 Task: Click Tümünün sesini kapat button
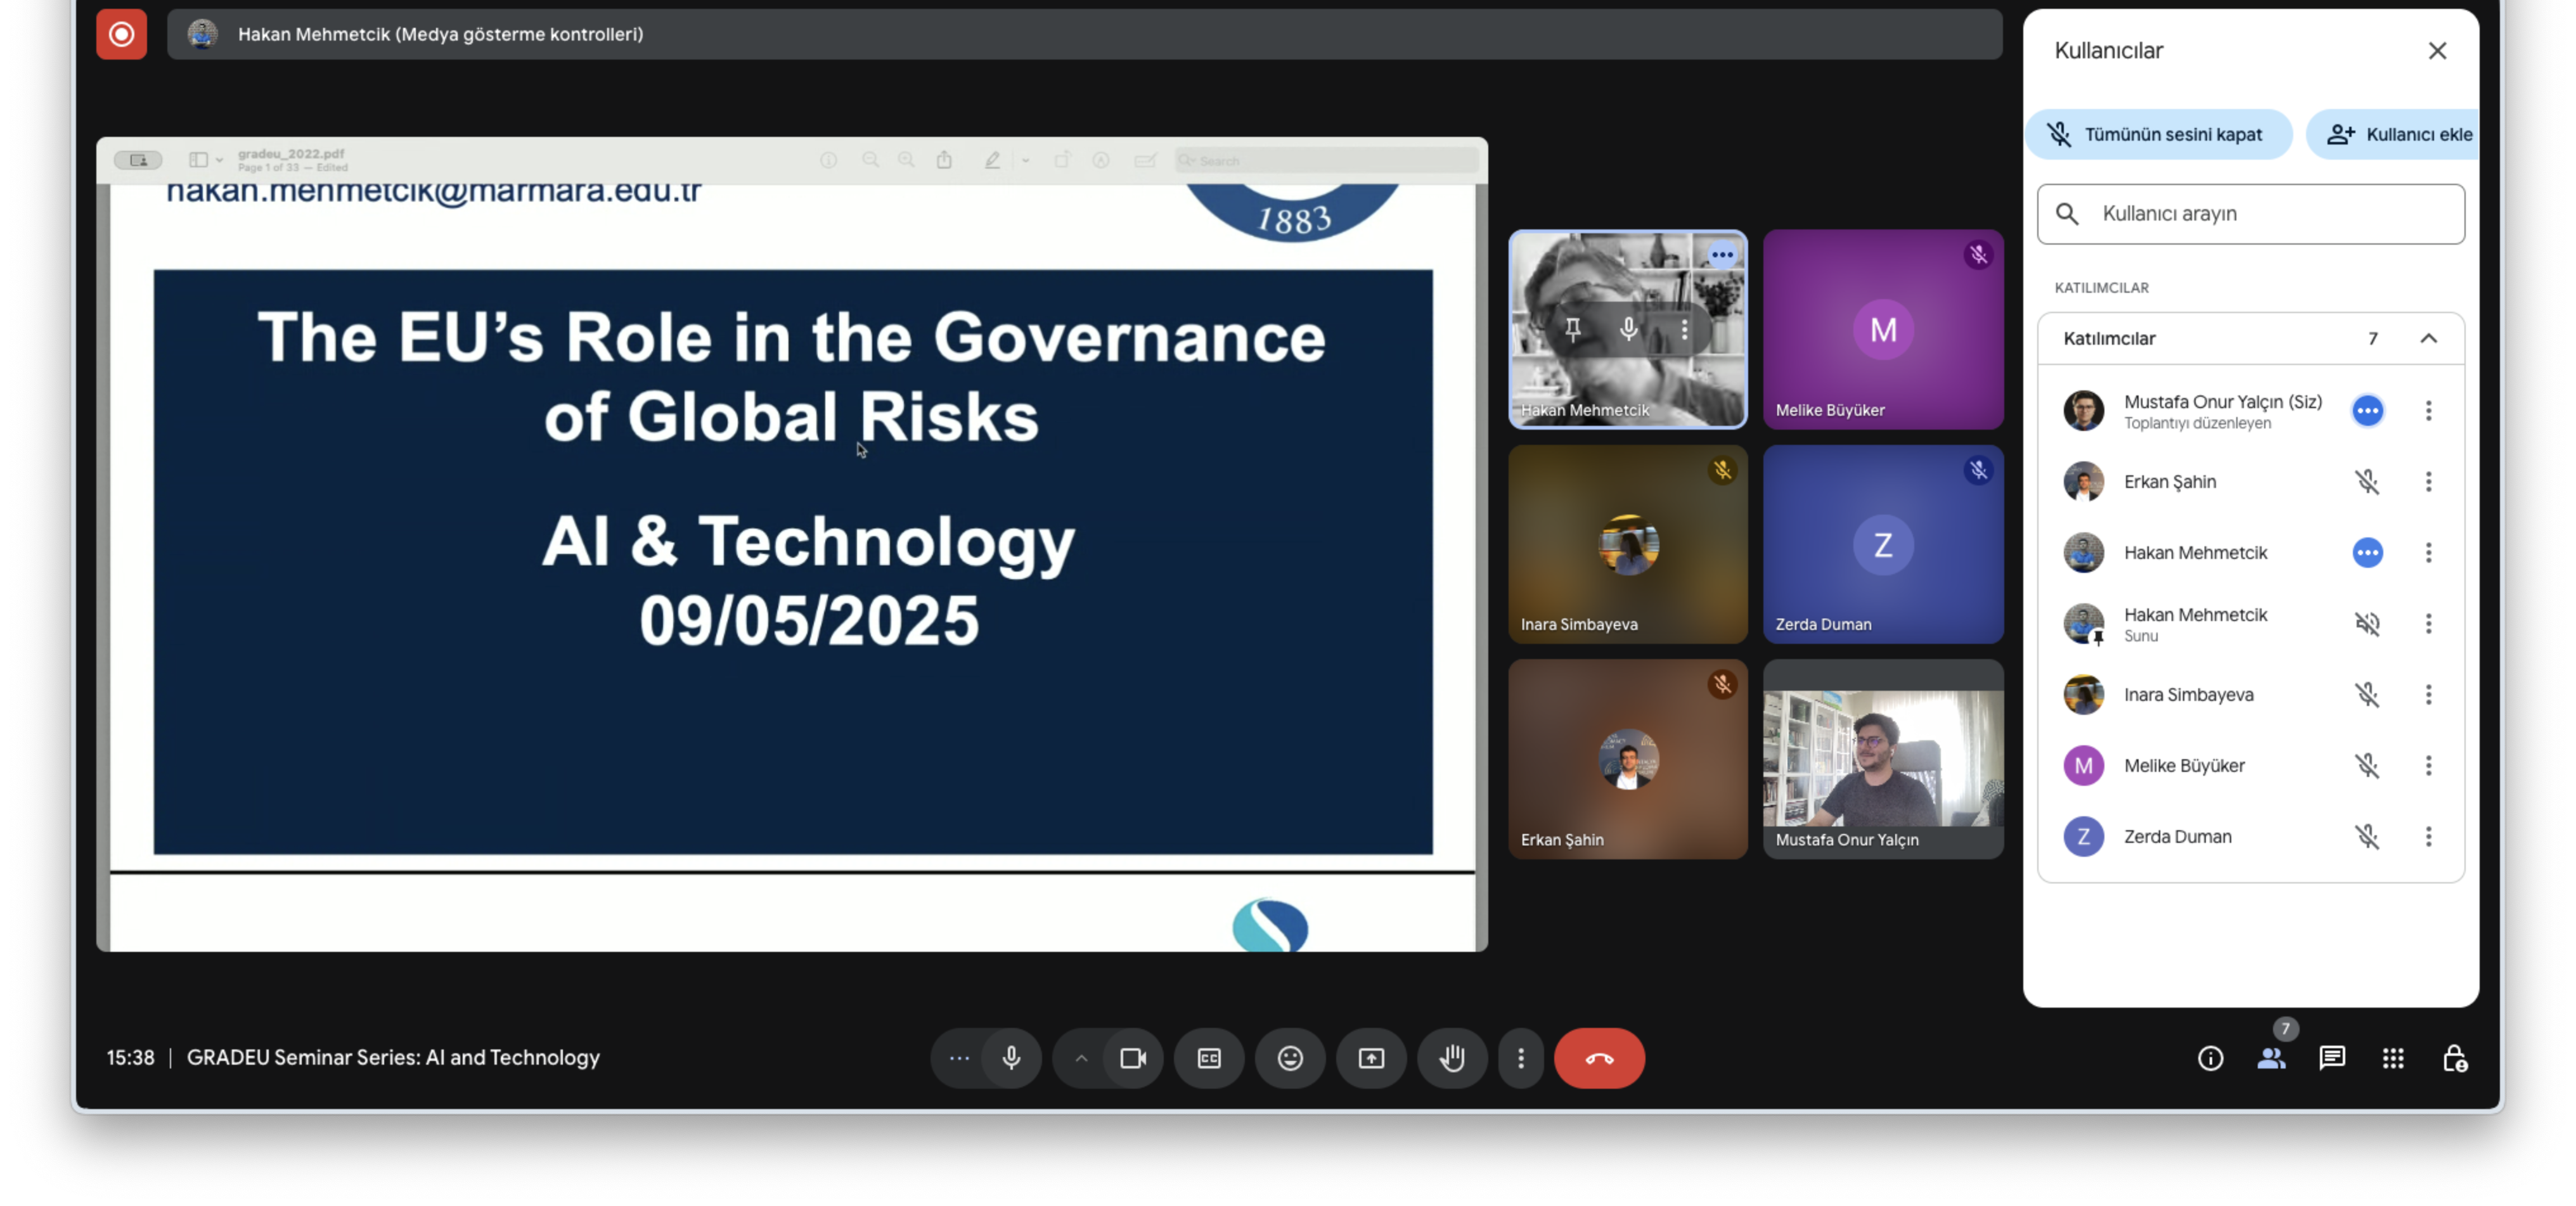tap(2158, 134)
